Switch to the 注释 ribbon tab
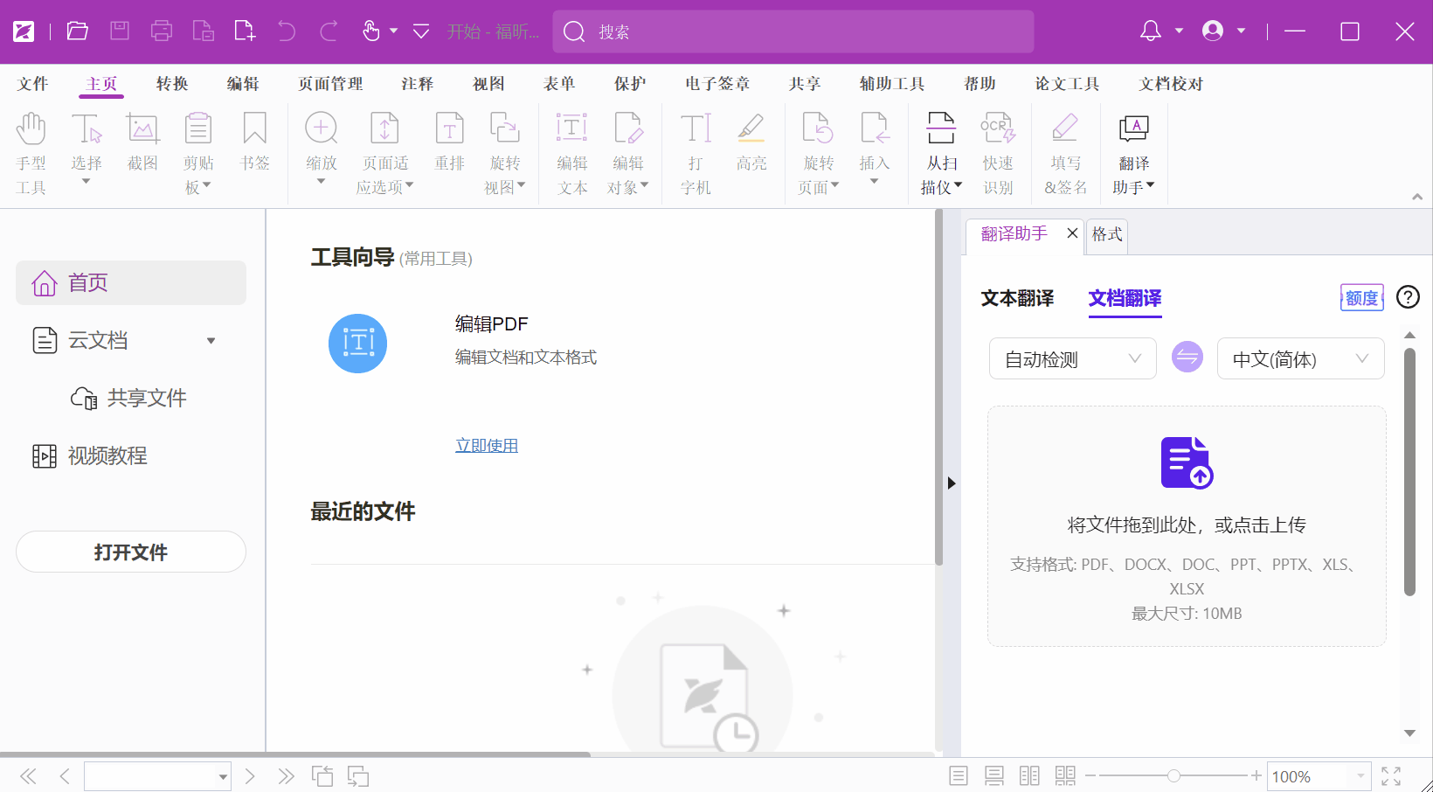 (x=418, y=84)
